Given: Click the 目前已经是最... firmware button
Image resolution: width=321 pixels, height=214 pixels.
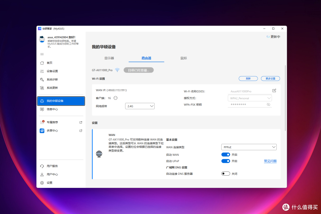Looking at the screenshot, I should [x=139, y=70].
